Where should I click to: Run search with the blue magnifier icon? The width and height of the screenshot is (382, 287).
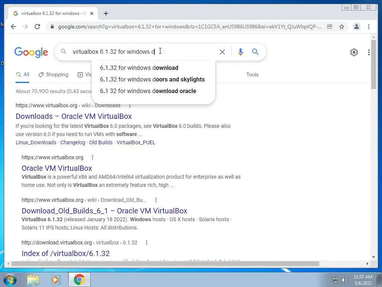click(255, 52)
